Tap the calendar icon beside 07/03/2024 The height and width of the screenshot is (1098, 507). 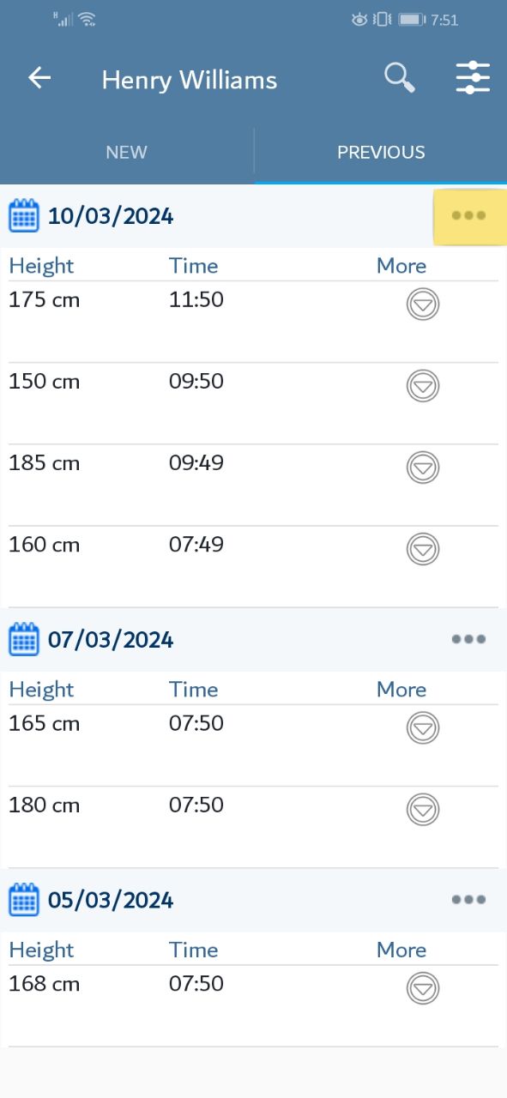pos(24,639)
